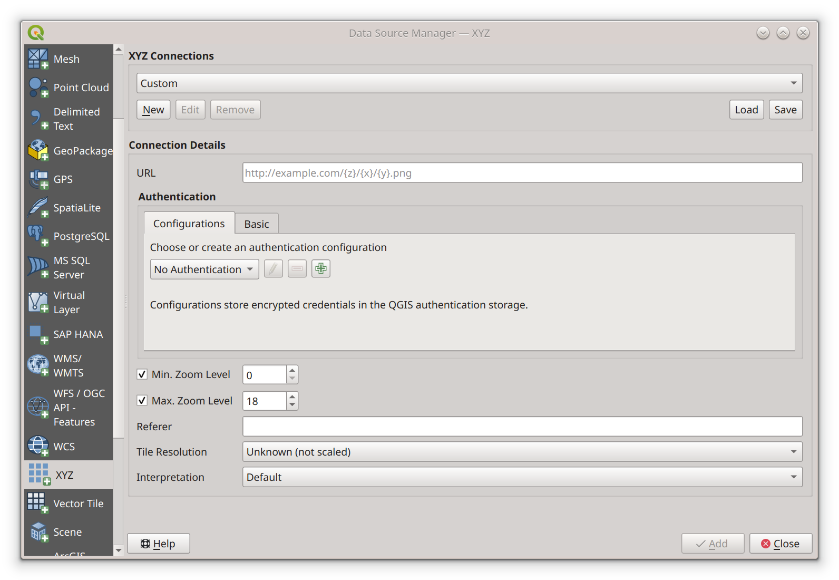Click the New connection button

(x=153, y=110)
